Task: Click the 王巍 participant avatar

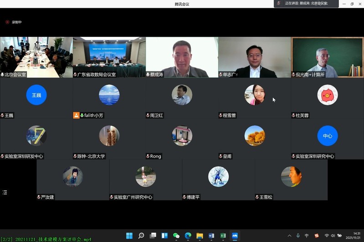Action: tap(36, 95)
